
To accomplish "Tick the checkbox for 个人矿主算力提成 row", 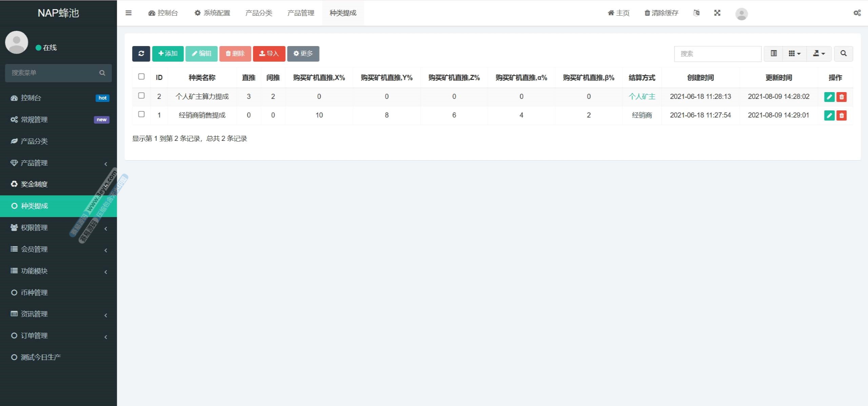I will click(141, 95).
